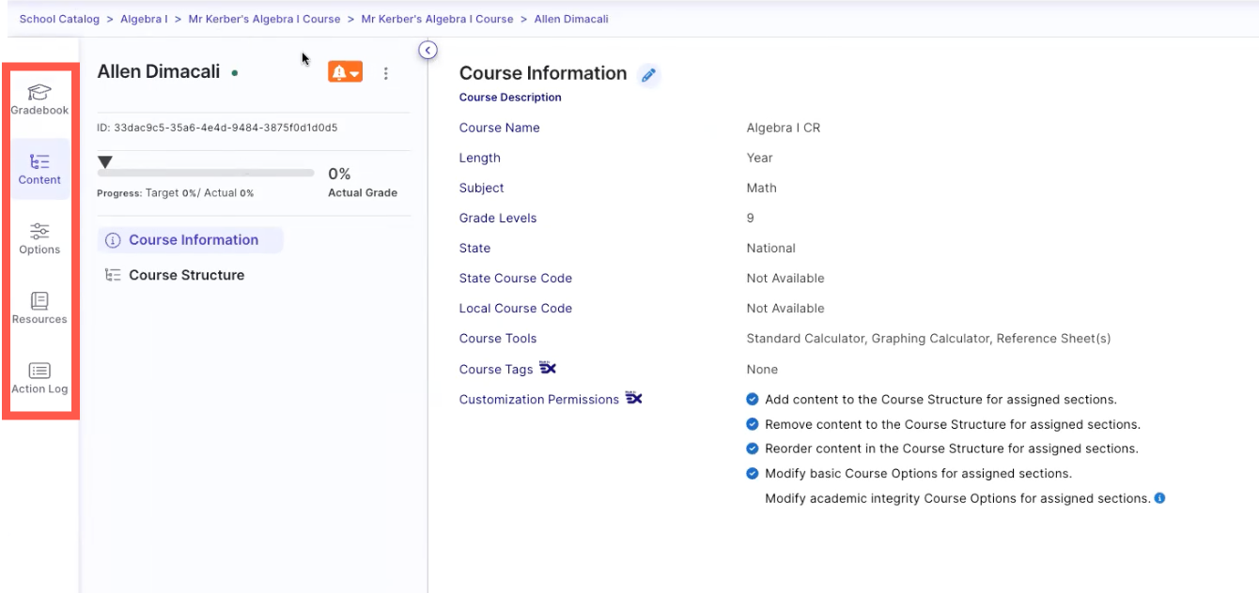The height and width of the screenshot is (593, 1259).
Task: Edit Course Information with the pencil icon
Action: (647, 75)
